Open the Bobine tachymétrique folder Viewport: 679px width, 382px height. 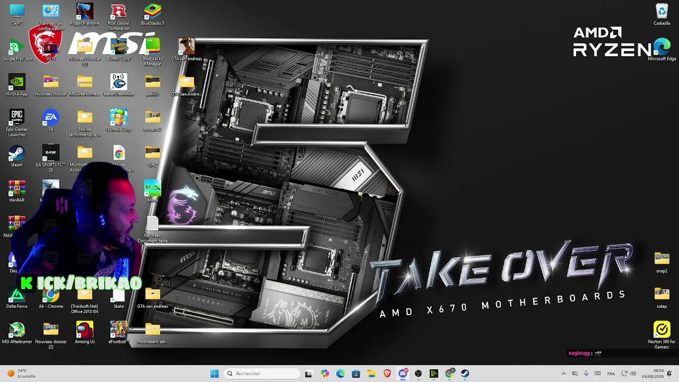(x=85, y=123)
